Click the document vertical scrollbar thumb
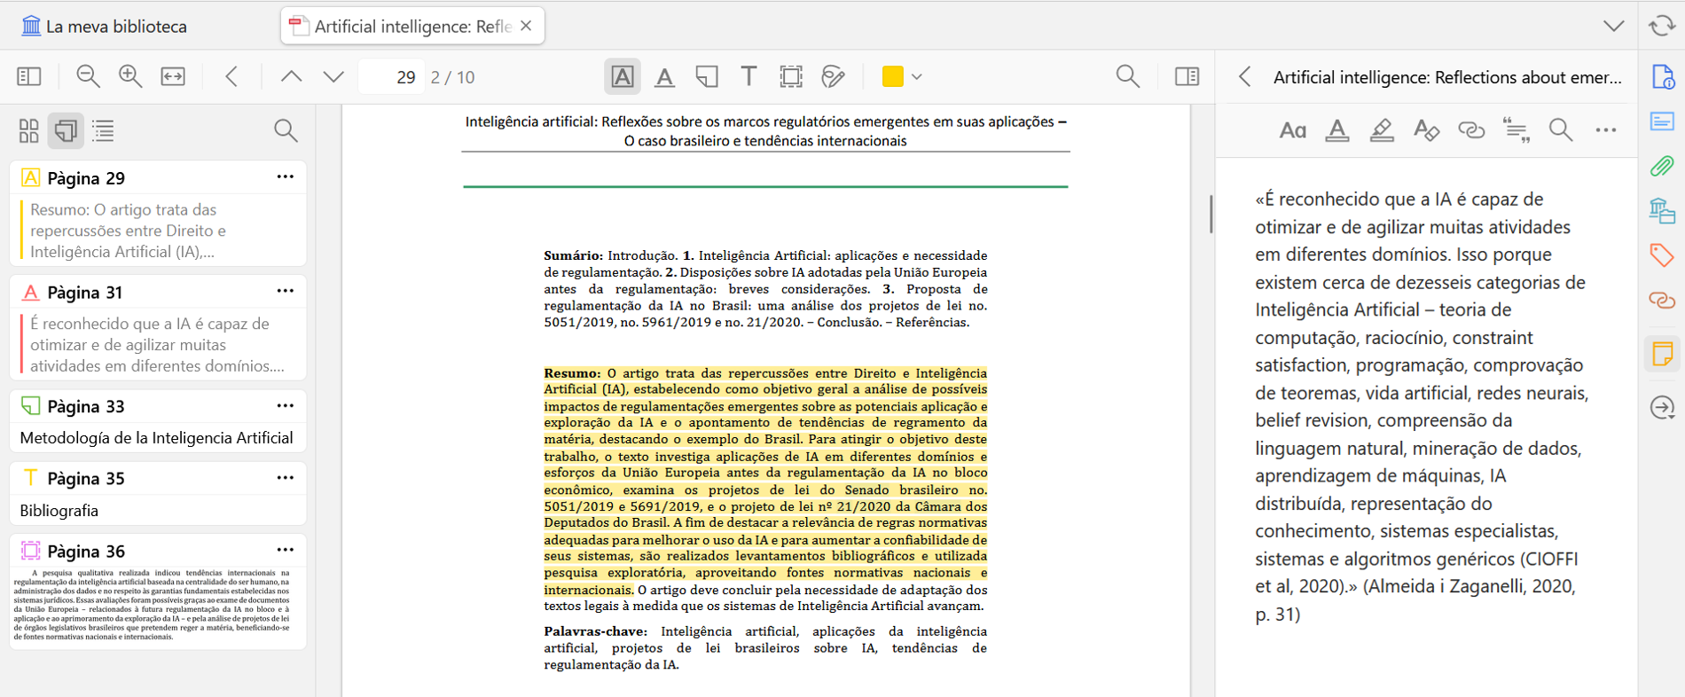The width and height of the screenshot is (1685, 697). pos(1211,214)
